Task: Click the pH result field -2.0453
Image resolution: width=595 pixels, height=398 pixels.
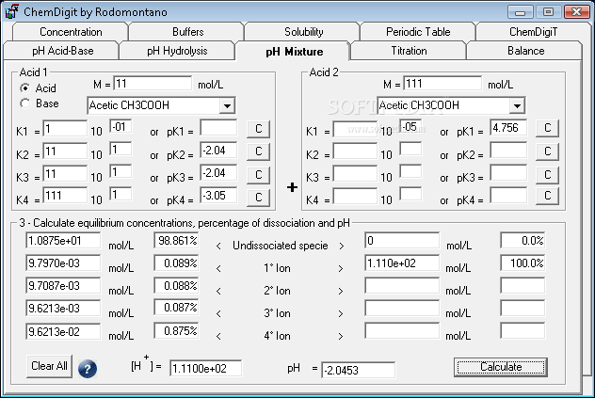Action: [x=358, y=370]
